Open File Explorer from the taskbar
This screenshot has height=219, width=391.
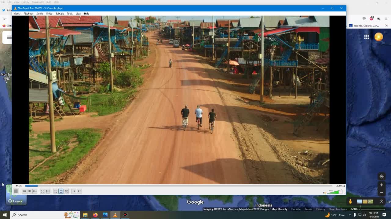click(x=85, y=215)
